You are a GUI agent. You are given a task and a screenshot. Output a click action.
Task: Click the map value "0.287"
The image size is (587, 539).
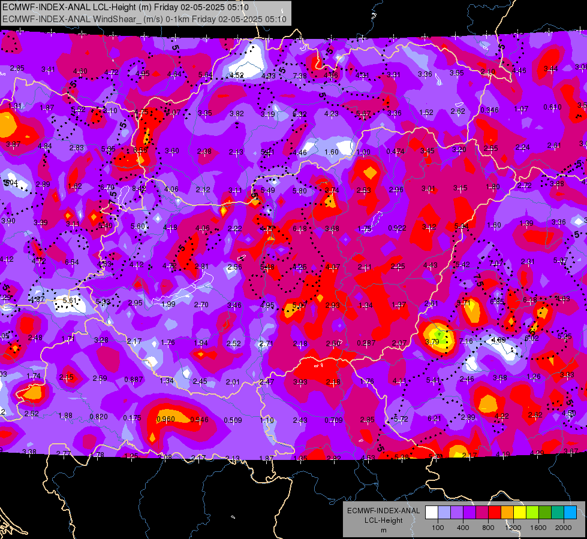(366, 343)
